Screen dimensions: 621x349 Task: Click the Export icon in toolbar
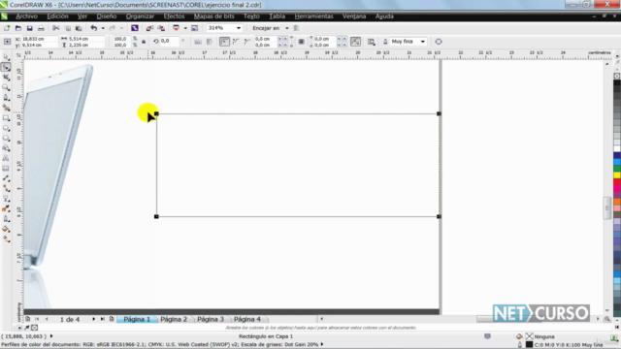coord(161,28)
